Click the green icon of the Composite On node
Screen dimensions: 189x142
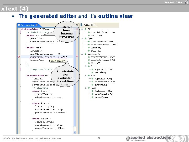86,54
